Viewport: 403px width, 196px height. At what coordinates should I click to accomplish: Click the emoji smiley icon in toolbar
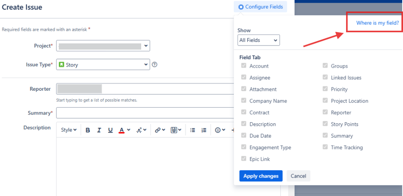[218, 130]
